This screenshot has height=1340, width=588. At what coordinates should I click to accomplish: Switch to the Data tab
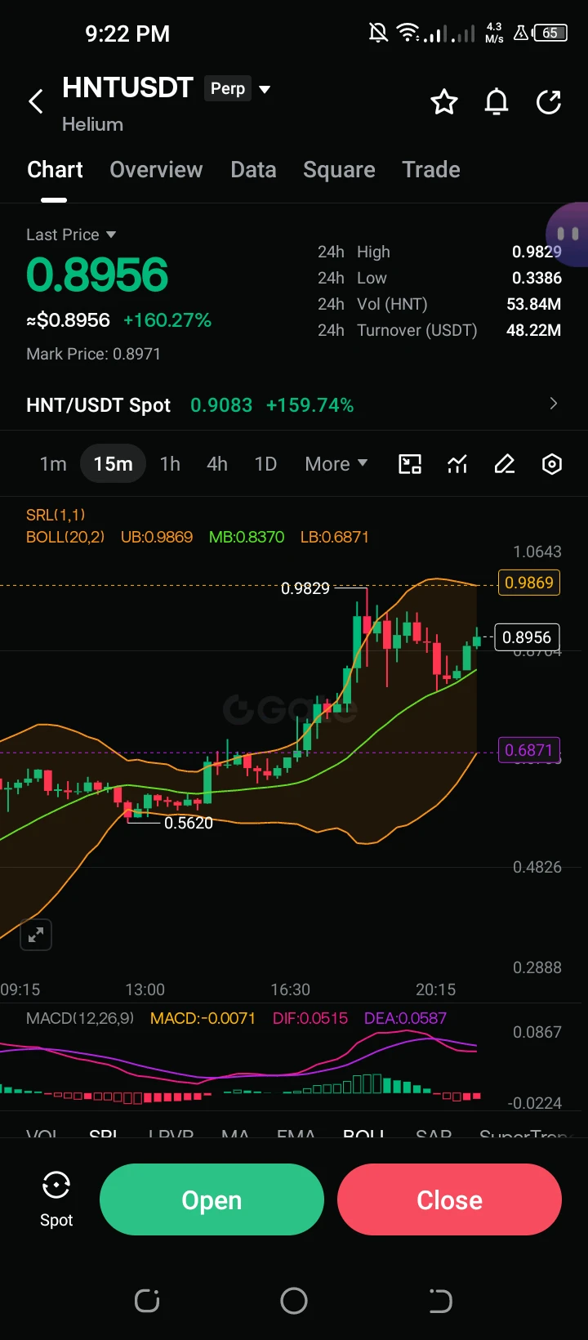253,170
